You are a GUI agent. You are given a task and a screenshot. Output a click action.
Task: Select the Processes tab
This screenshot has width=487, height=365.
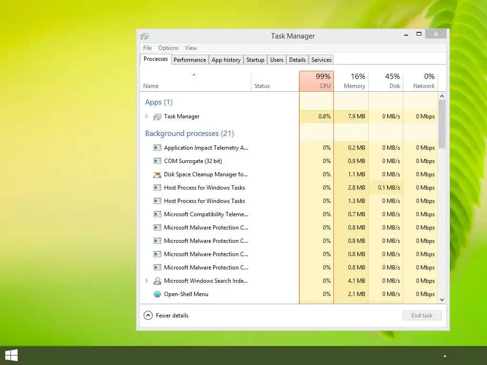(x=156, y=59)
